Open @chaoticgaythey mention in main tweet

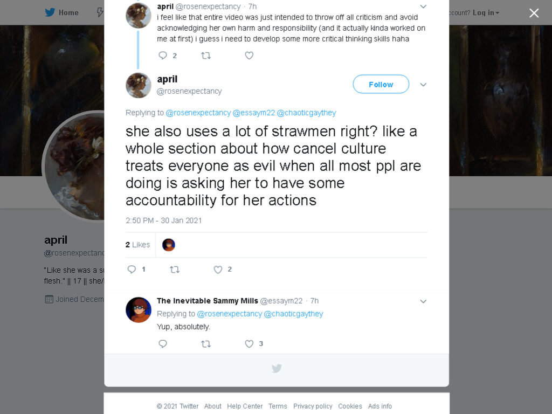click(x=306, y=113)
